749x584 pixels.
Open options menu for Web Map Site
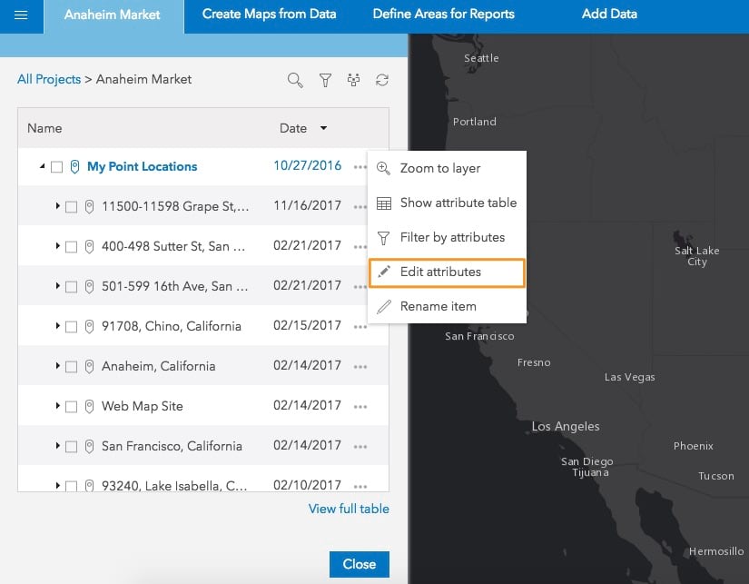[x=360, y=406]
